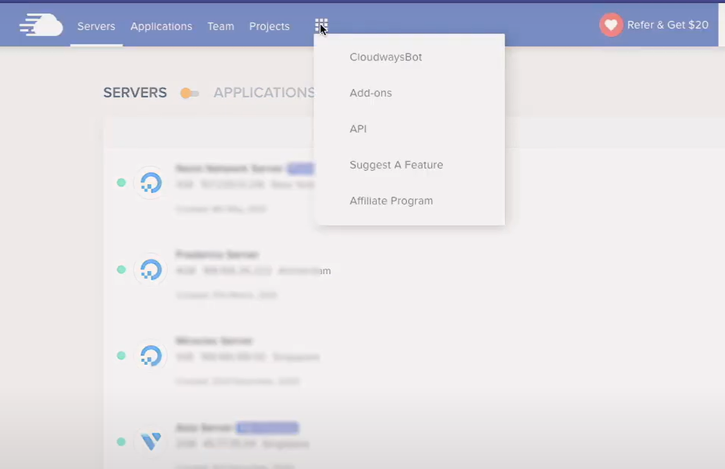Toggle the Servers/Applications view switch
725x469 pixels.
(189, 93)
